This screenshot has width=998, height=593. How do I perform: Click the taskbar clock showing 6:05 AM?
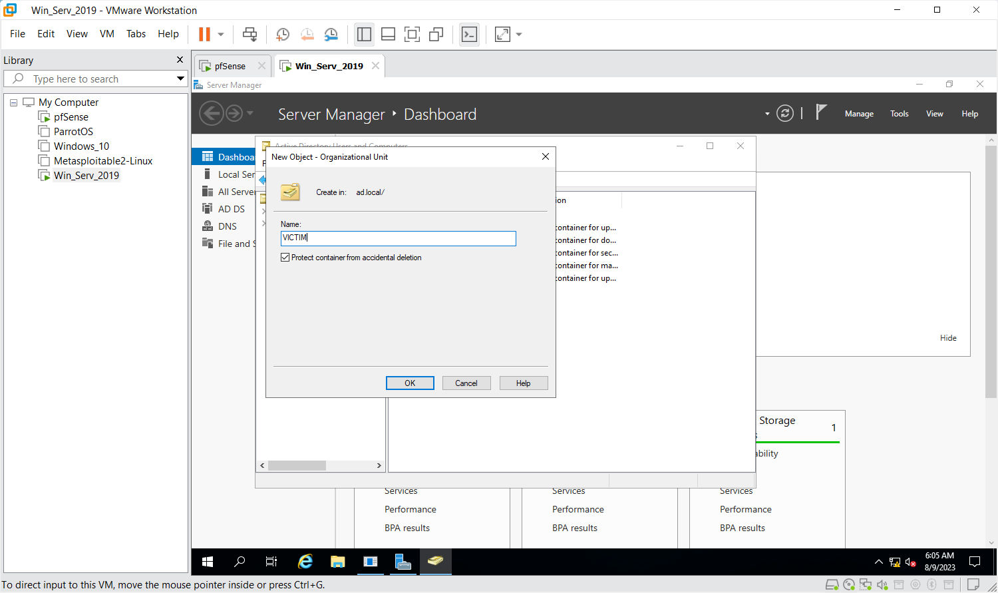939,562
